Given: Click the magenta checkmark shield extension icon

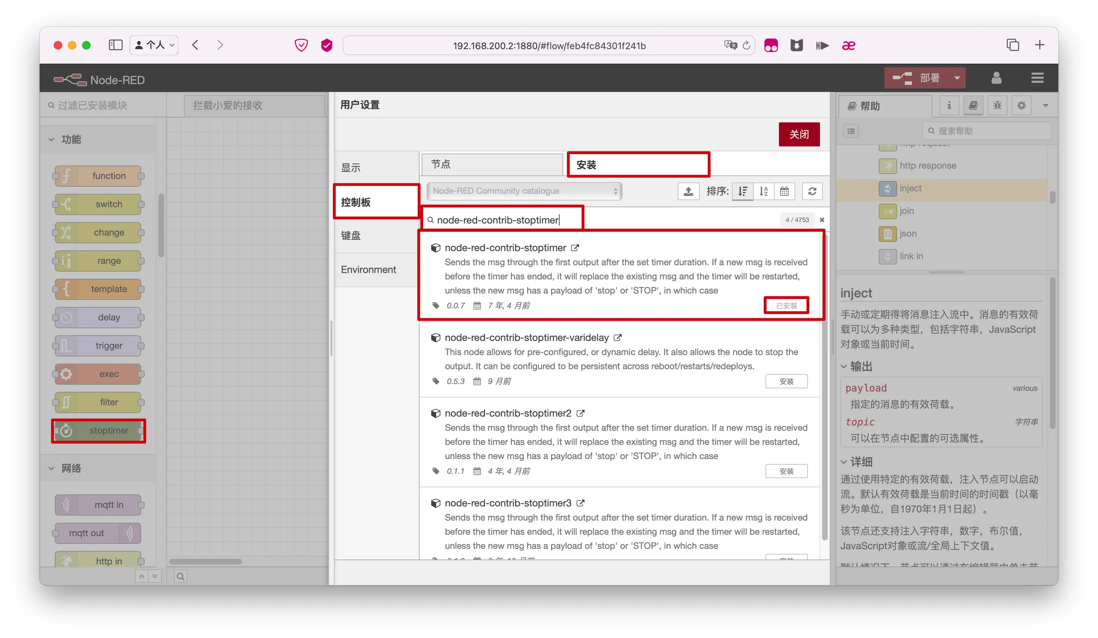Looking at the screenshot, I should [x=327, y=45].
